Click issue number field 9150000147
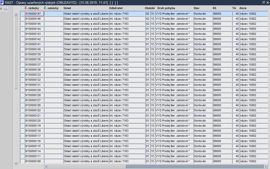The height and width of the screenshot is (169, 270). pyautogui.click(x=34, y=14)
